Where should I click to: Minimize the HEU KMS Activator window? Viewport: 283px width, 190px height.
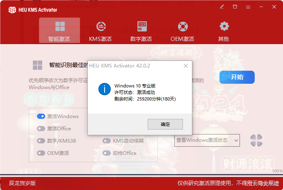[x=261, y=7]
